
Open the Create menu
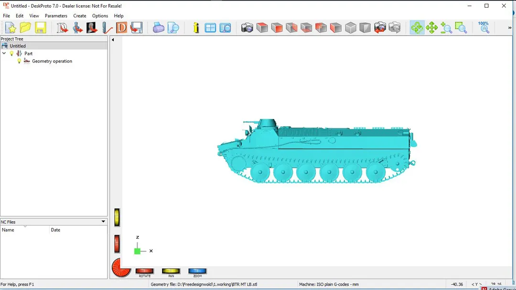pyautogui.click(x=80, y=16)
